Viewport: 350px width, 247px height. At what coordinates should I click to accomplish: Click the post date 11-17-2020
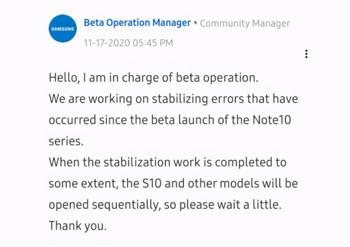(107, 42)
